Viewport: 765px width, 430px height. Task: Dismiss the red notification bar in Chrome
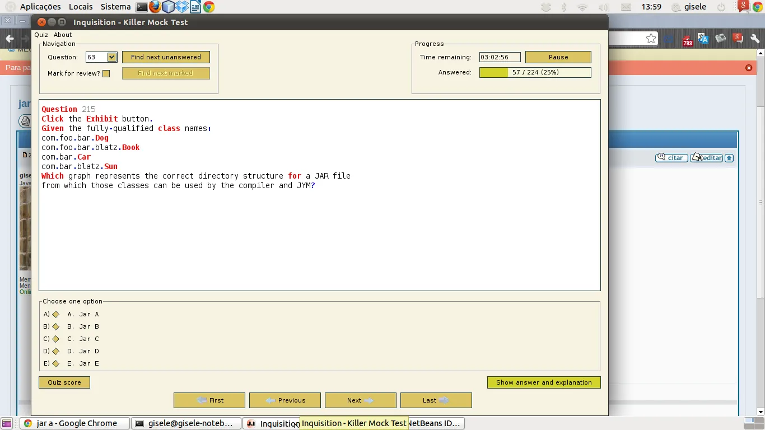point(749,68)
